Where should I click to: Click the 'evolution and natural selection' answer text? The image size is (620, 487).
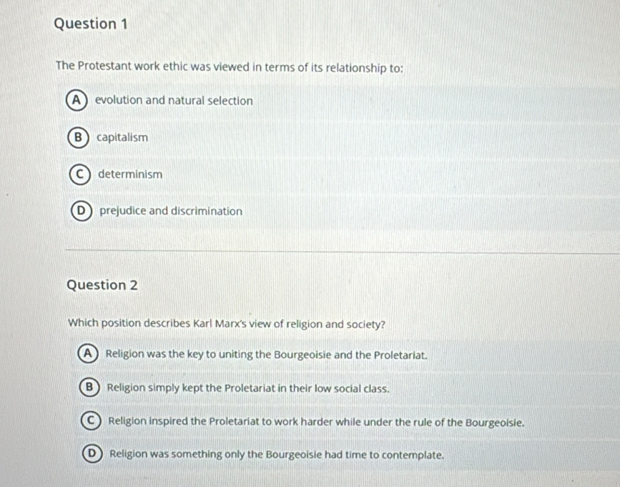(174, 101)
